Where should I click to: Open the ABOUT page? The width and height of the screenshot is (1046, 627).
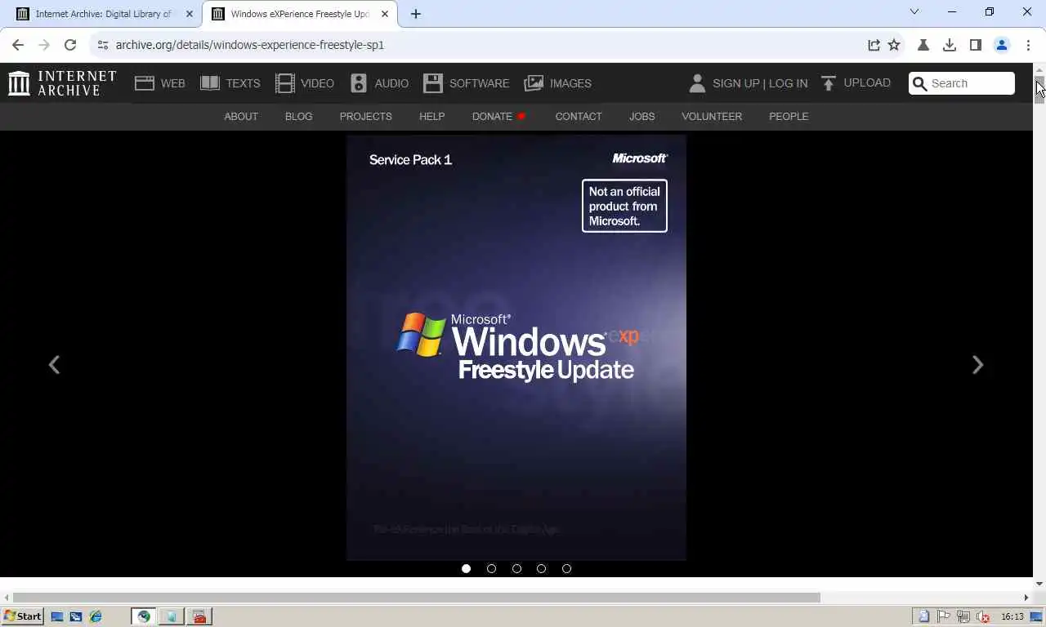[x=241, y=117]
